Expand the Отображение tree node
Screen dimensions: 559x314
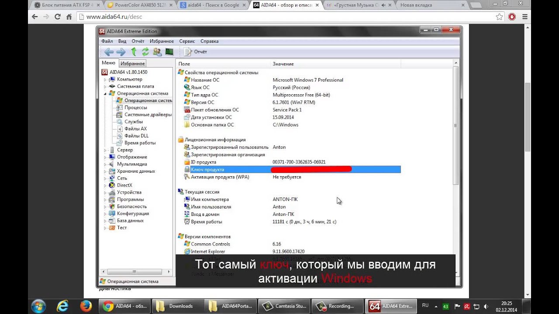[x=105, y=157]
